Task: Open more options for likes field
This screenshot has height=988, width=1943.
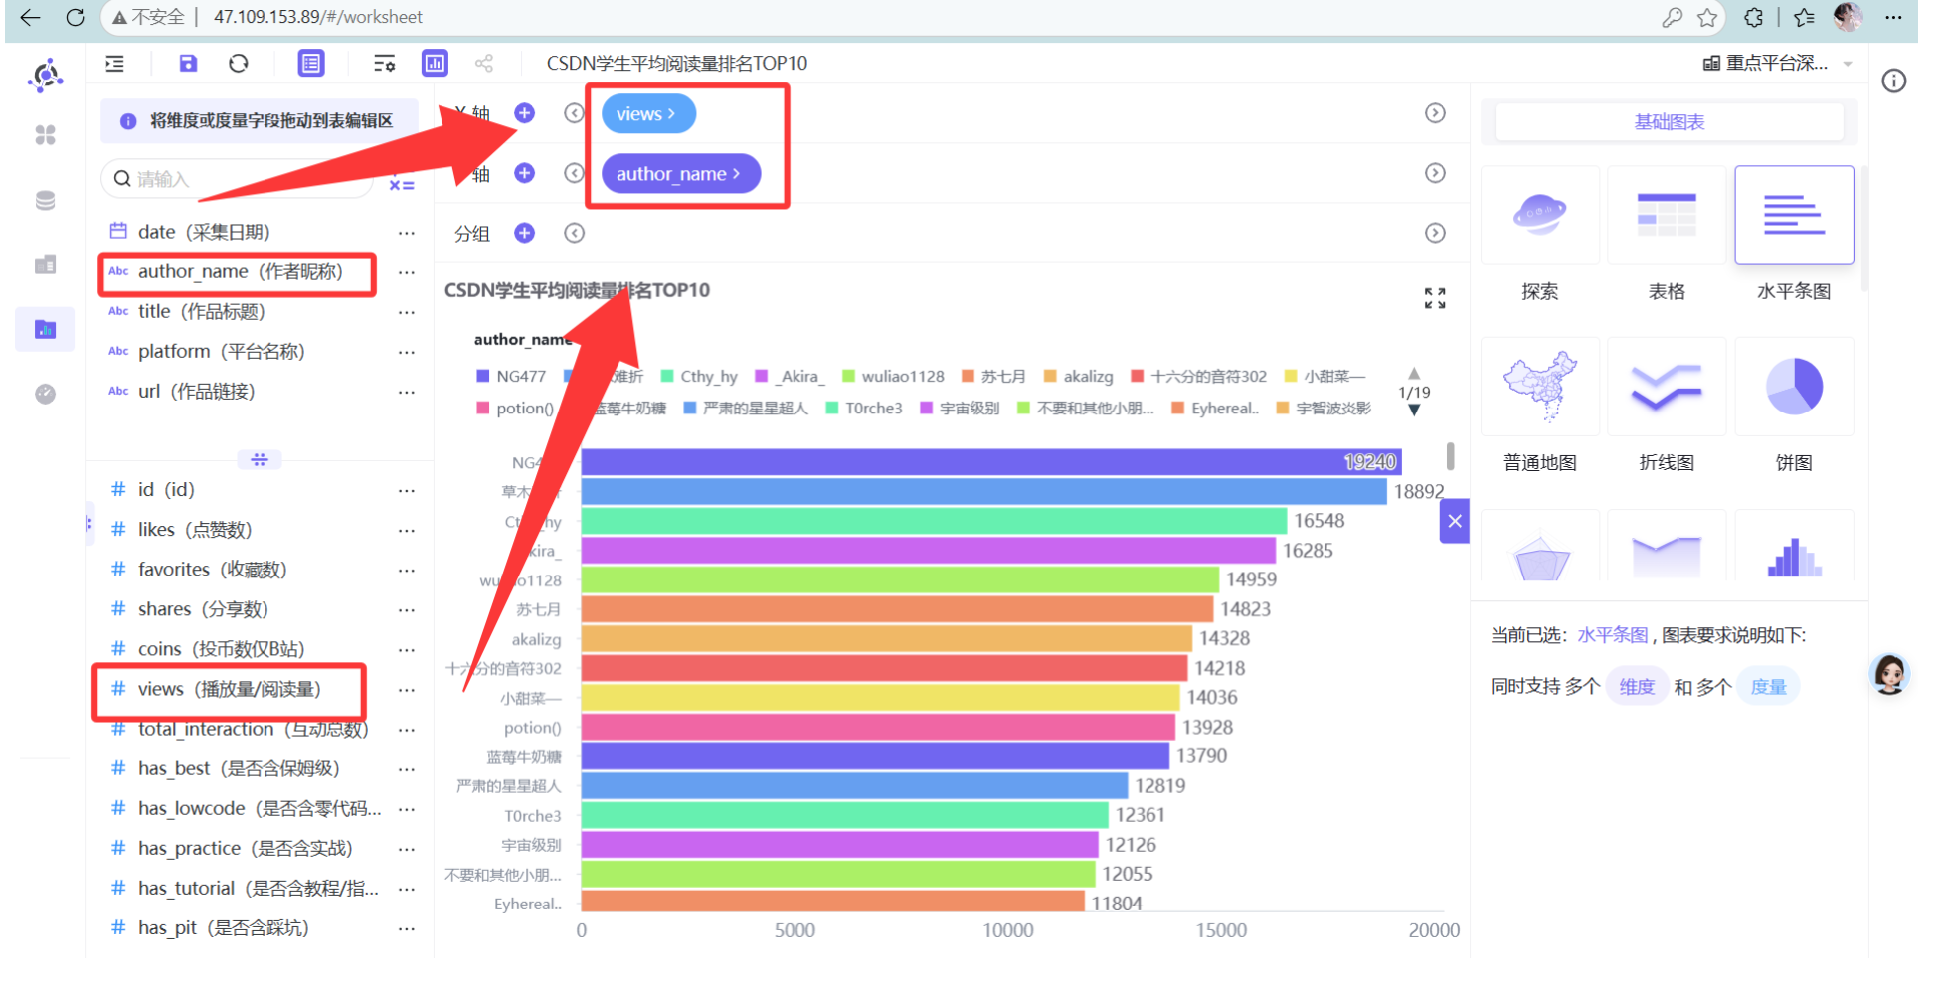Action: coord(407,530)
